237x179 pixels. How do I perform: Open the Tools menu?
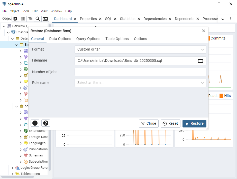point(25,11)
